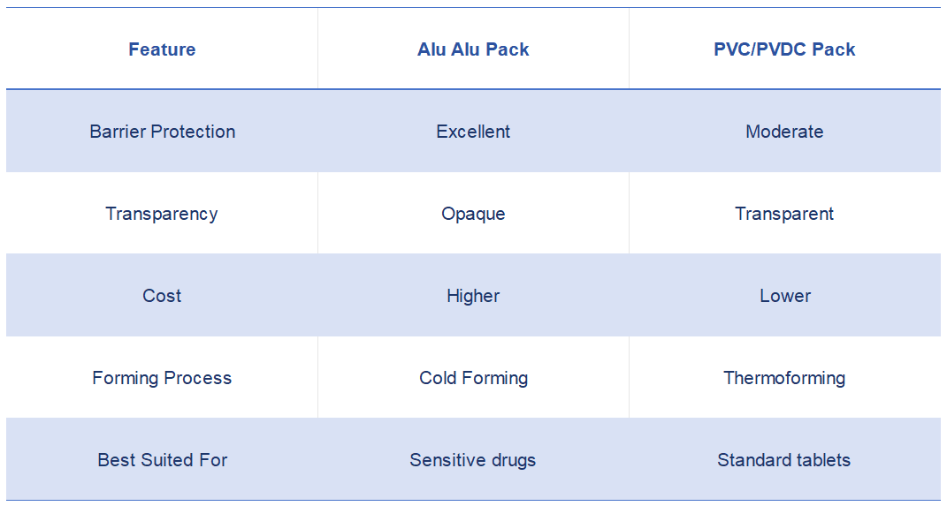Image resolution: width=947 pixels, height=506 pixels.
Task: Click the Alu Alu Pack header
Action: [473, 49]
